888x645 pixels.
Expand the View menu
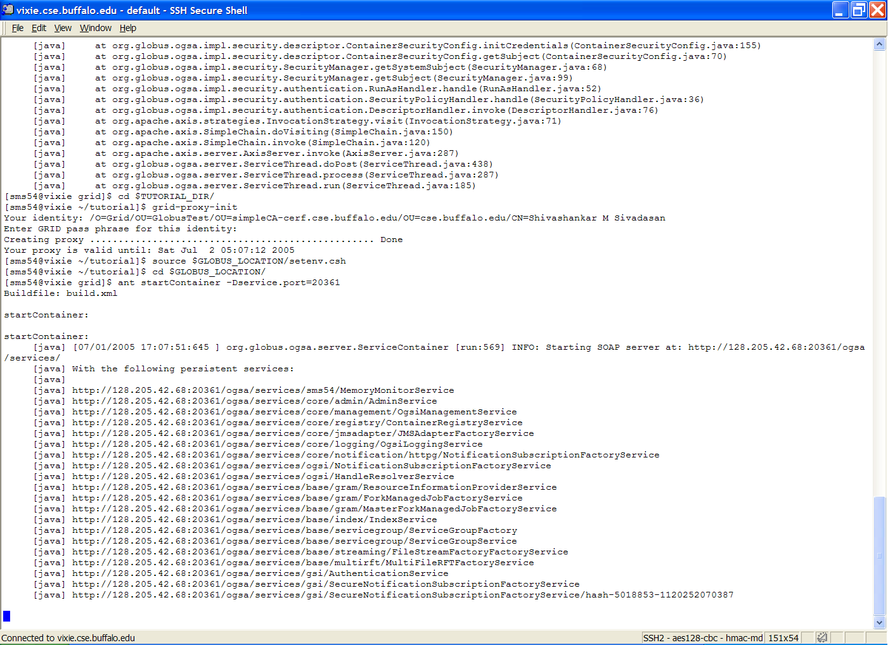coord(63,28)
